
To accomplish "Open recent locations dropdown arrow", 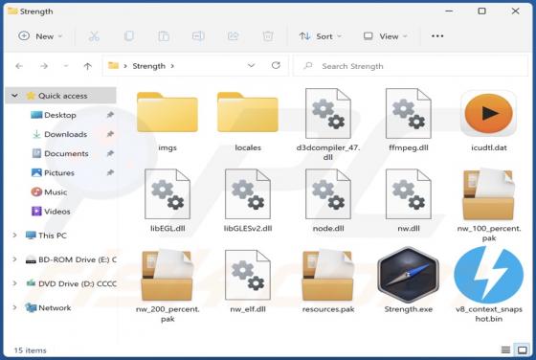I will [66, 66].
